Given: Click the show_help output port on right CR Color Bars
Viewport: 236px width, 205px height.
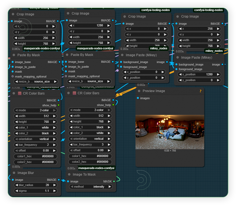Looking at the screenshot, I should click(x=113, y=105).
